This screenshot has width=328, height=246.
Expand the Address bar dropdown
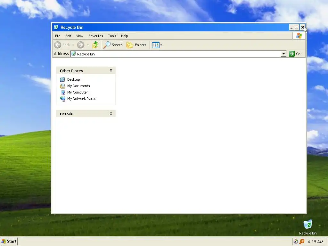pos(283,54)
